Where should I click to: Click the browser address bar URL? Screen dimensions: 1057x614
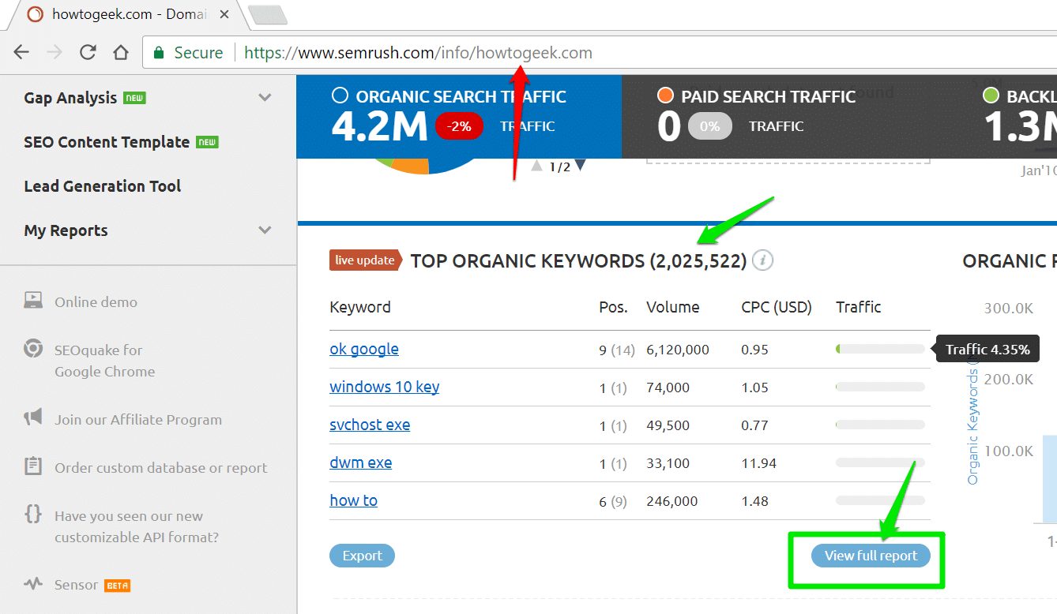[x=418, y=53]
